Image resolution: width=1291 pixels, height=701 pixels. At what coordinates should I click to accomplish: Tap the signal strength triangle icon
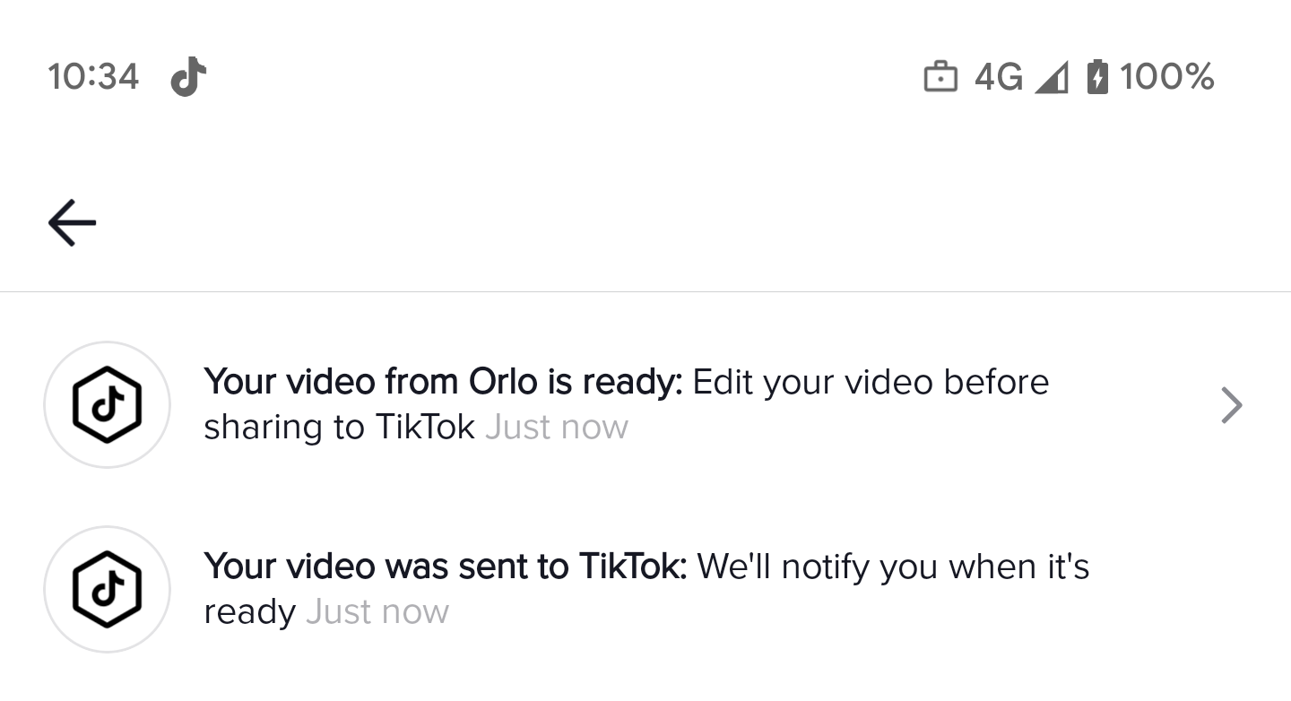[x=1051, y=78]
